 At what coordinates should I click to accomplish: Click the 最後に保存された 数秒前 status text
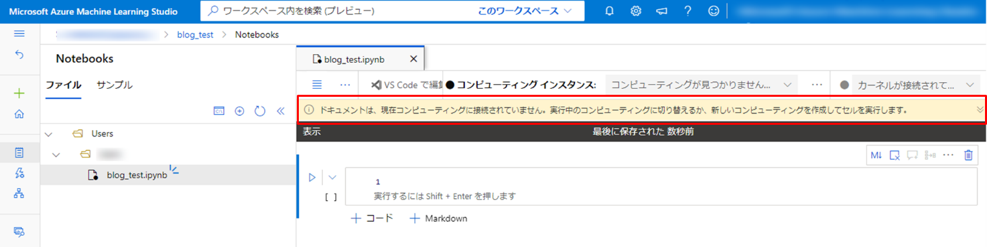pyautogui.click(x=643, y=132)
